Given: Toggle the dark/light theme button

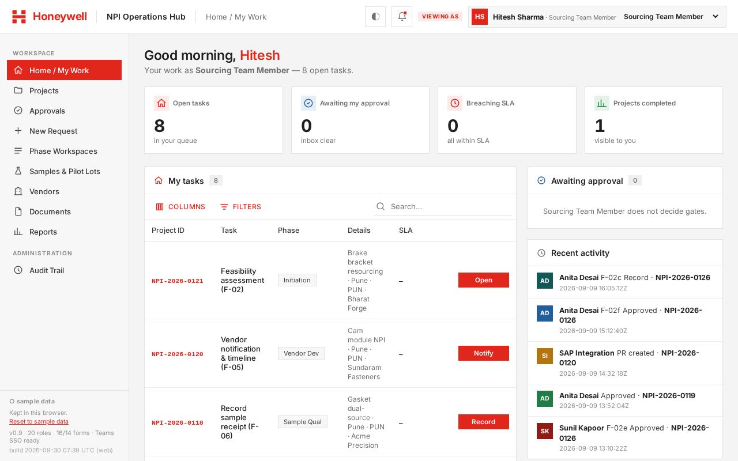Looking at the screenshot, I should (375, 17).
